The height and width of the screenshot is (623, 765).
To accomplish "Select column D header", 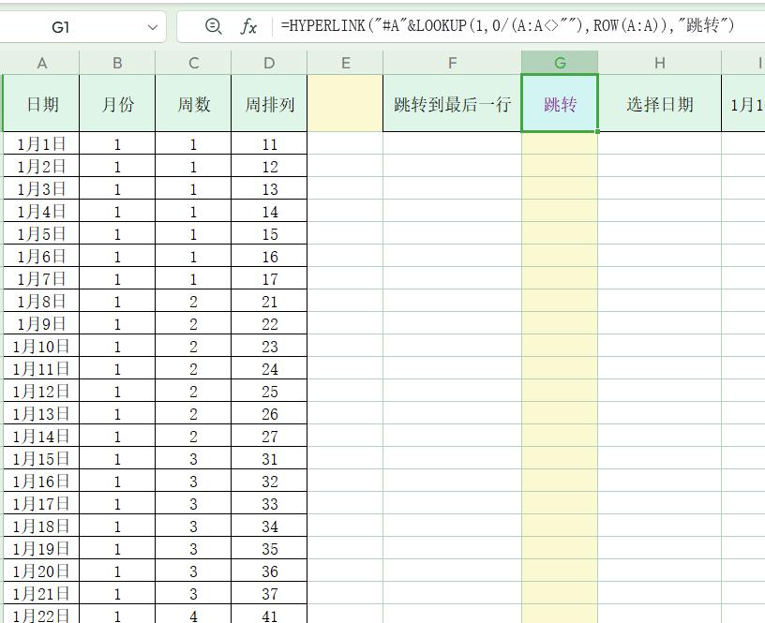I will 269,63.
